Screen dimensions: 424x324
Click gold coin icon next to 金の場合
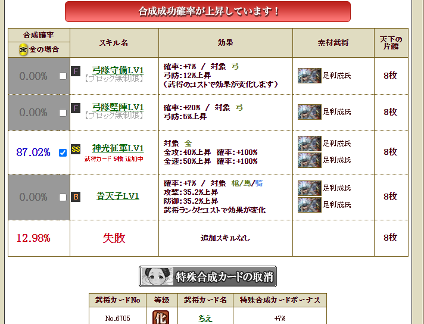[x=24, y=49]
